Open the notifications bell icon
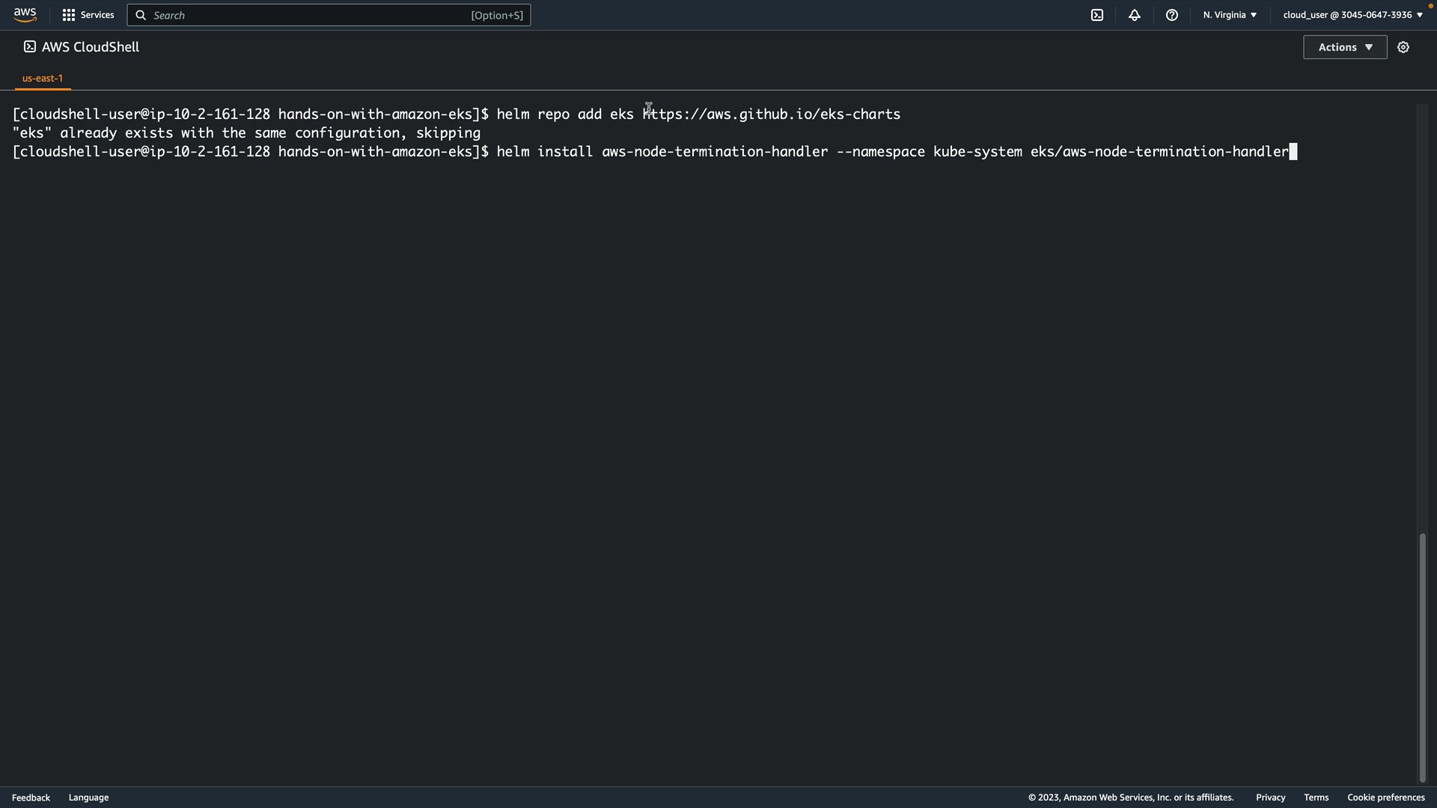 coord(1135,15)
